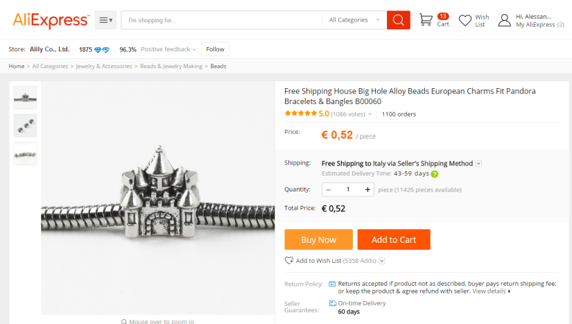
Task: Follow the Alily Co. store
Action: (x=215, y=49)
